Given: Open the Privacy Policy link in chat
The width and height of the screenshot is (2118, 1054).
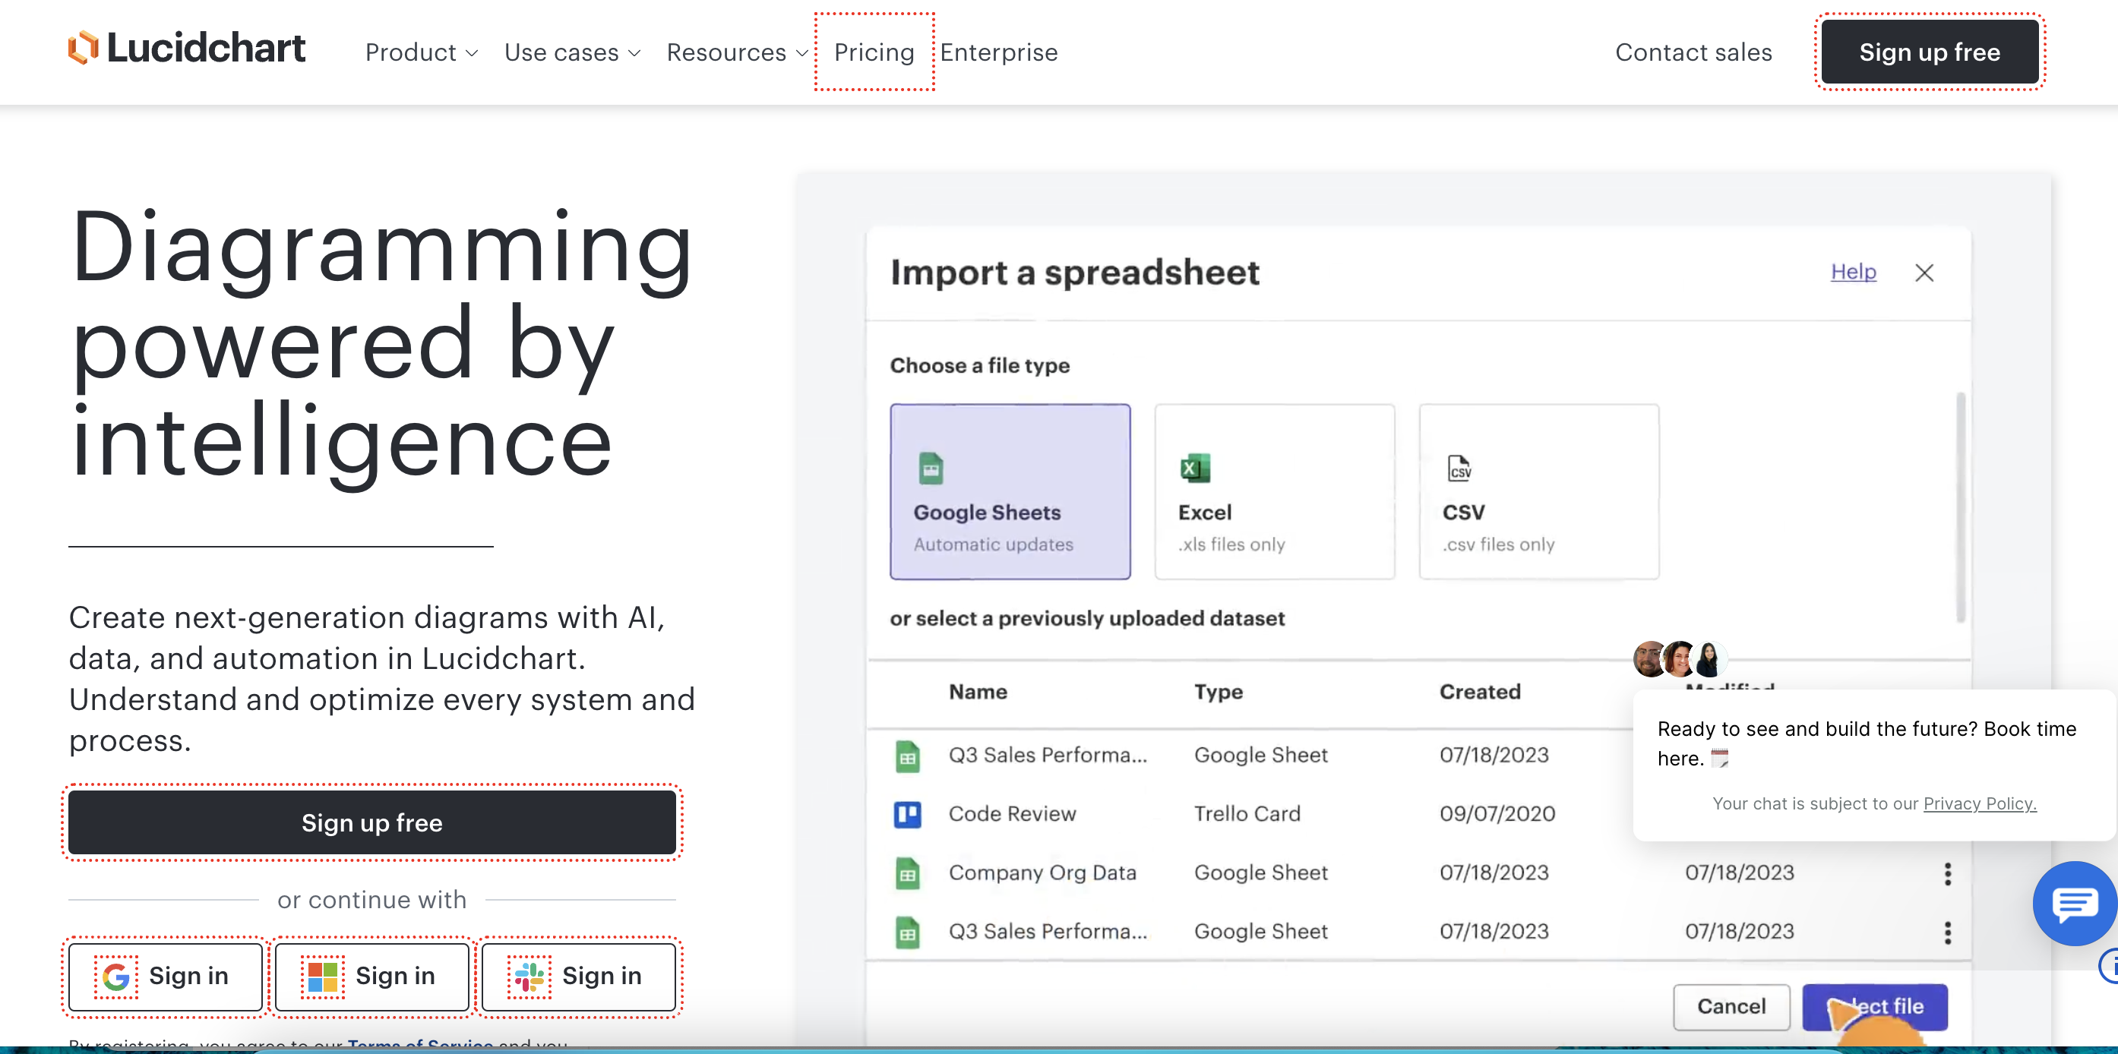Looking at the screenshot, I should (x=1980, y=803).
